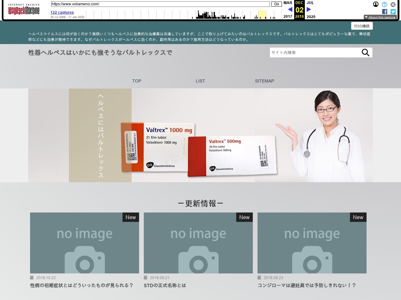Image resolution: width=401 pixels, height=300 pixels.
Task: Click the Wayback URL address field
Action: (160, 4)
